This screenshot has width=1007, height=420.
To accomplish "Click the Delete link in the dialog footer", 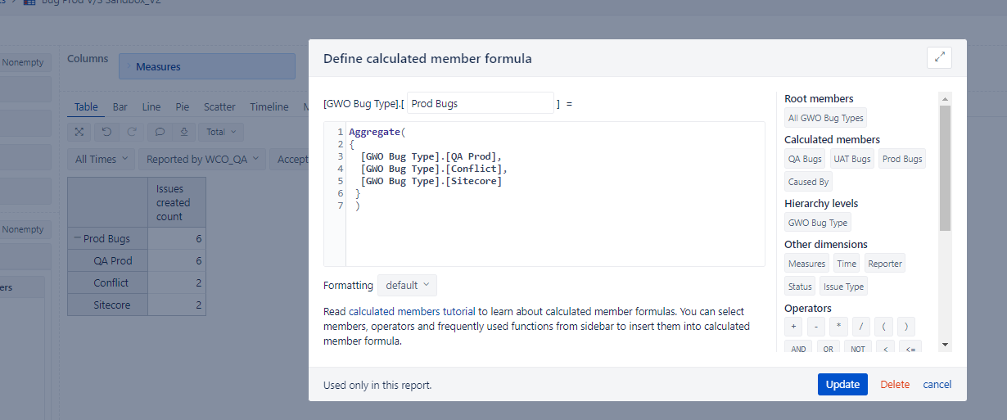I will pyautogui.click(x=895, y=385).
